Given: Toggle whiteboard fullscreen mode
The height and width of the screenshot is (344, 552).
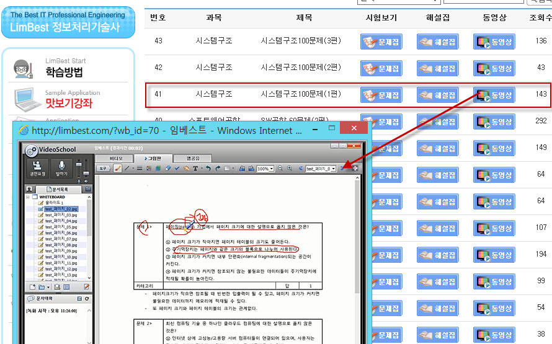Looking at the screenshot, I should pos(355,169).
